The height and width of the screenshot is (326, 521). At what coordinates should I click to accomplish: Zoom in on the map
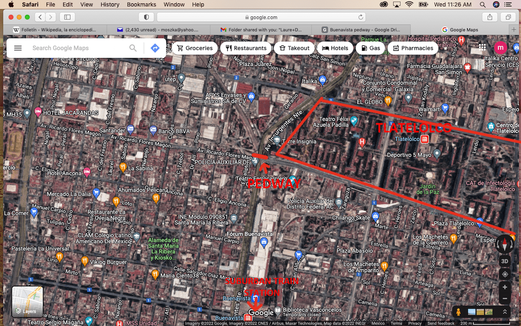pyautogui.click(x=505, y=287)
